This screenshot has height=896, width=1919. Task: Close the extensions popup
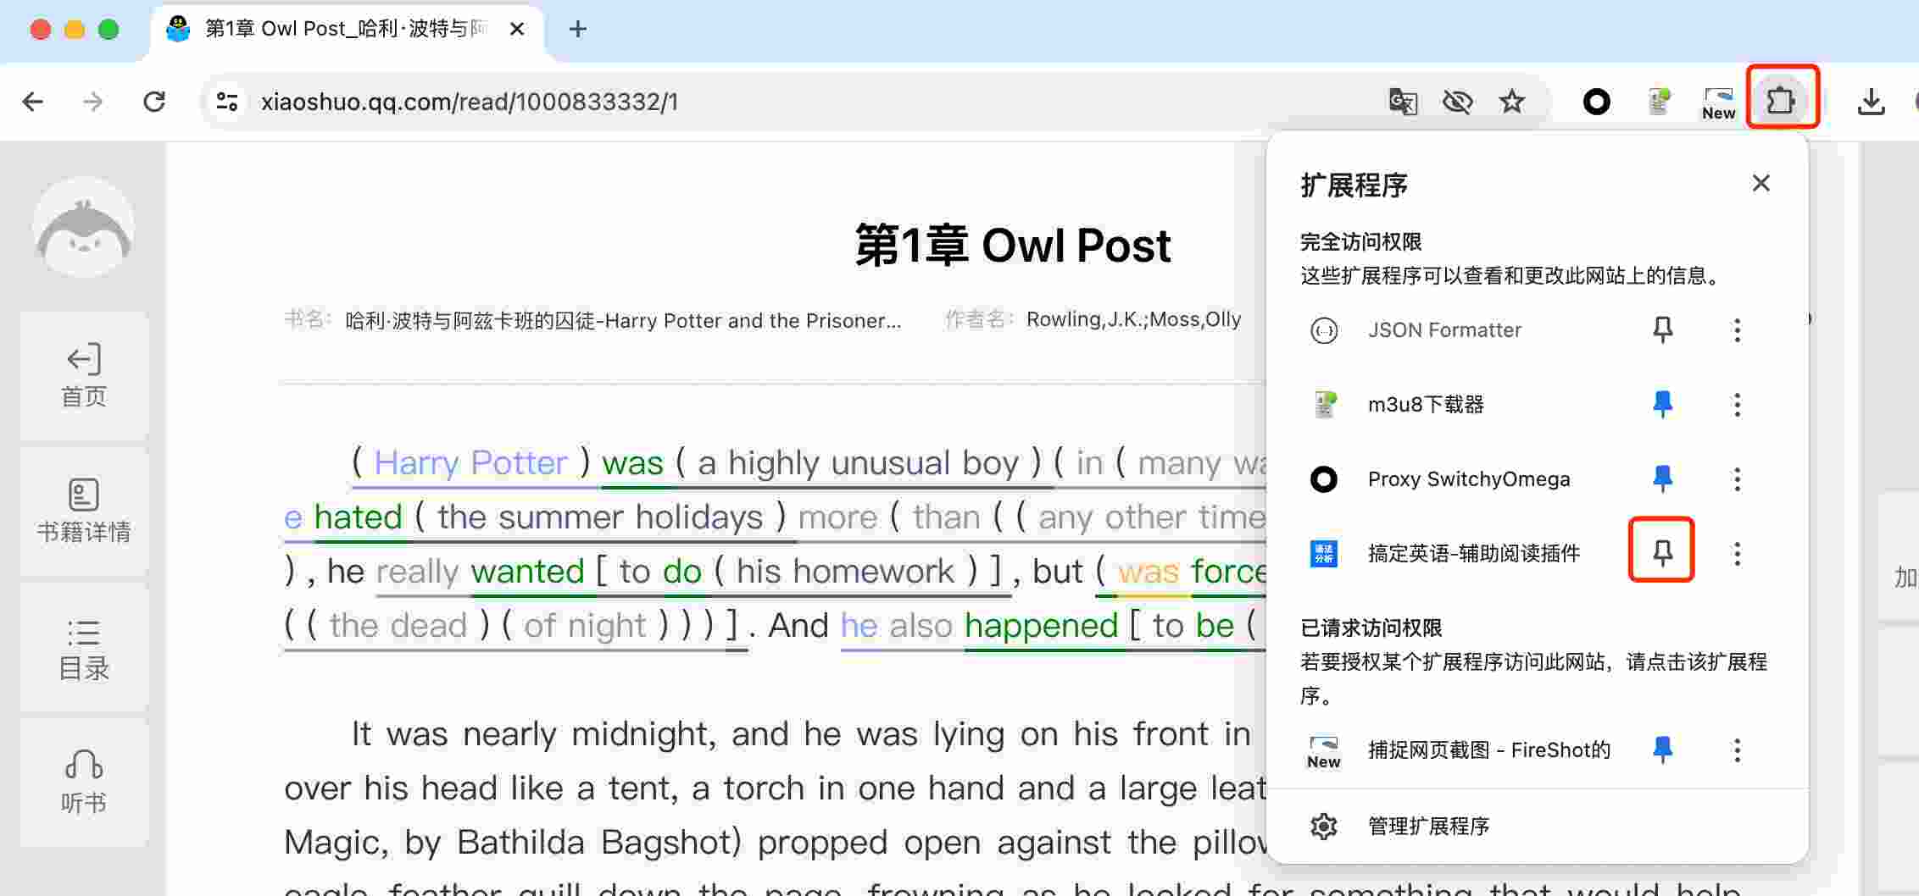(x=1761, y=183)
